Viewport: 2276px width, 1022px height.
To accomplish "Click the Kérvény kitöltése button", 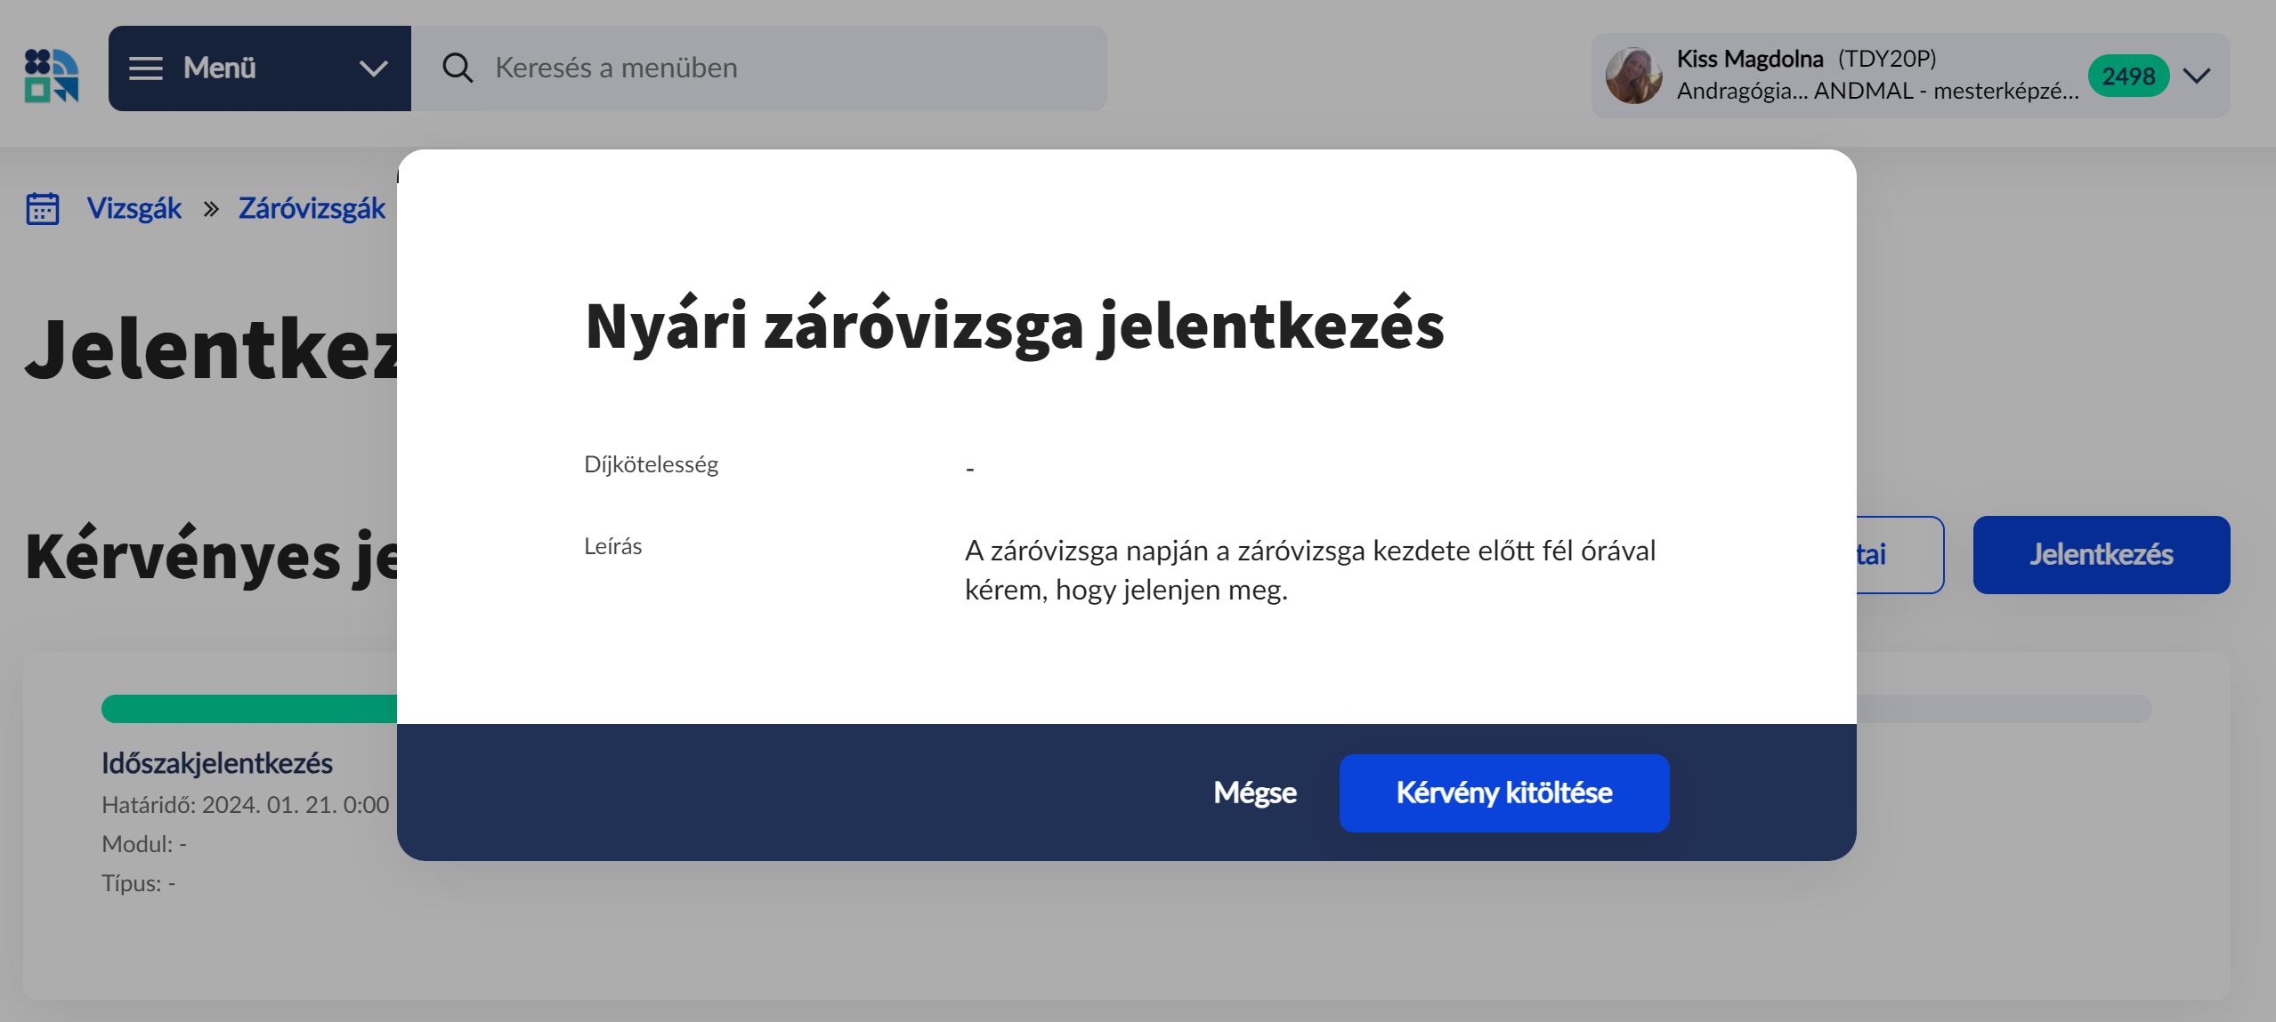I will click(x=1503, y=793).
